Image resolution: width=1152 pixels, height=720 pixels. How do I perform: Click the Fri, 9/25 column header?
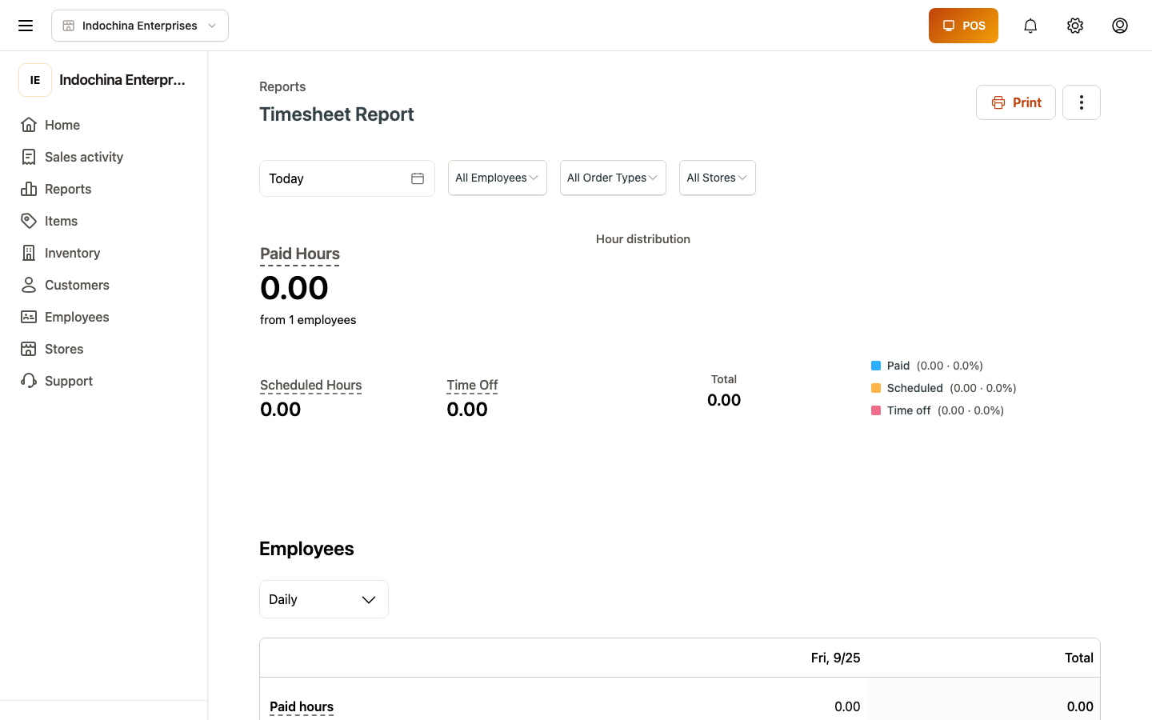click(x=835, y=658)
